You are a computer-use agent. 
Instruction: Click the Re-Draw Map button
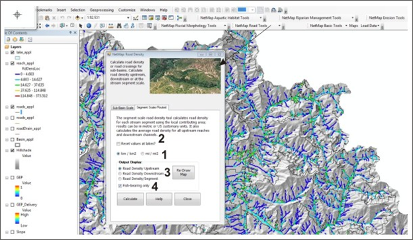(183, 173)
